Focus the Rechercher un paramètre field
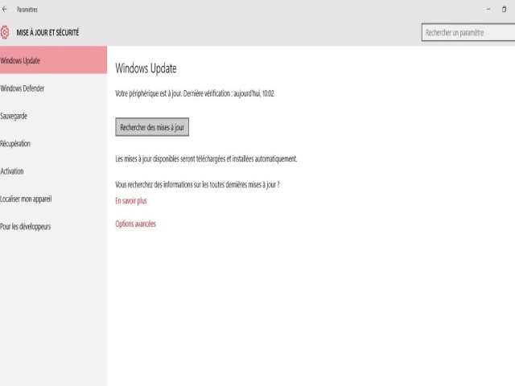Screen dimensions: 515x386 point(468,32)
